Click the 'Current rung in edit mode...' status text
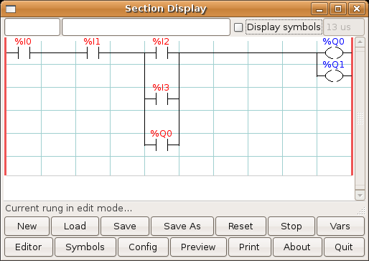The width and height of the screenshot is (369, 261). [69, 209]
